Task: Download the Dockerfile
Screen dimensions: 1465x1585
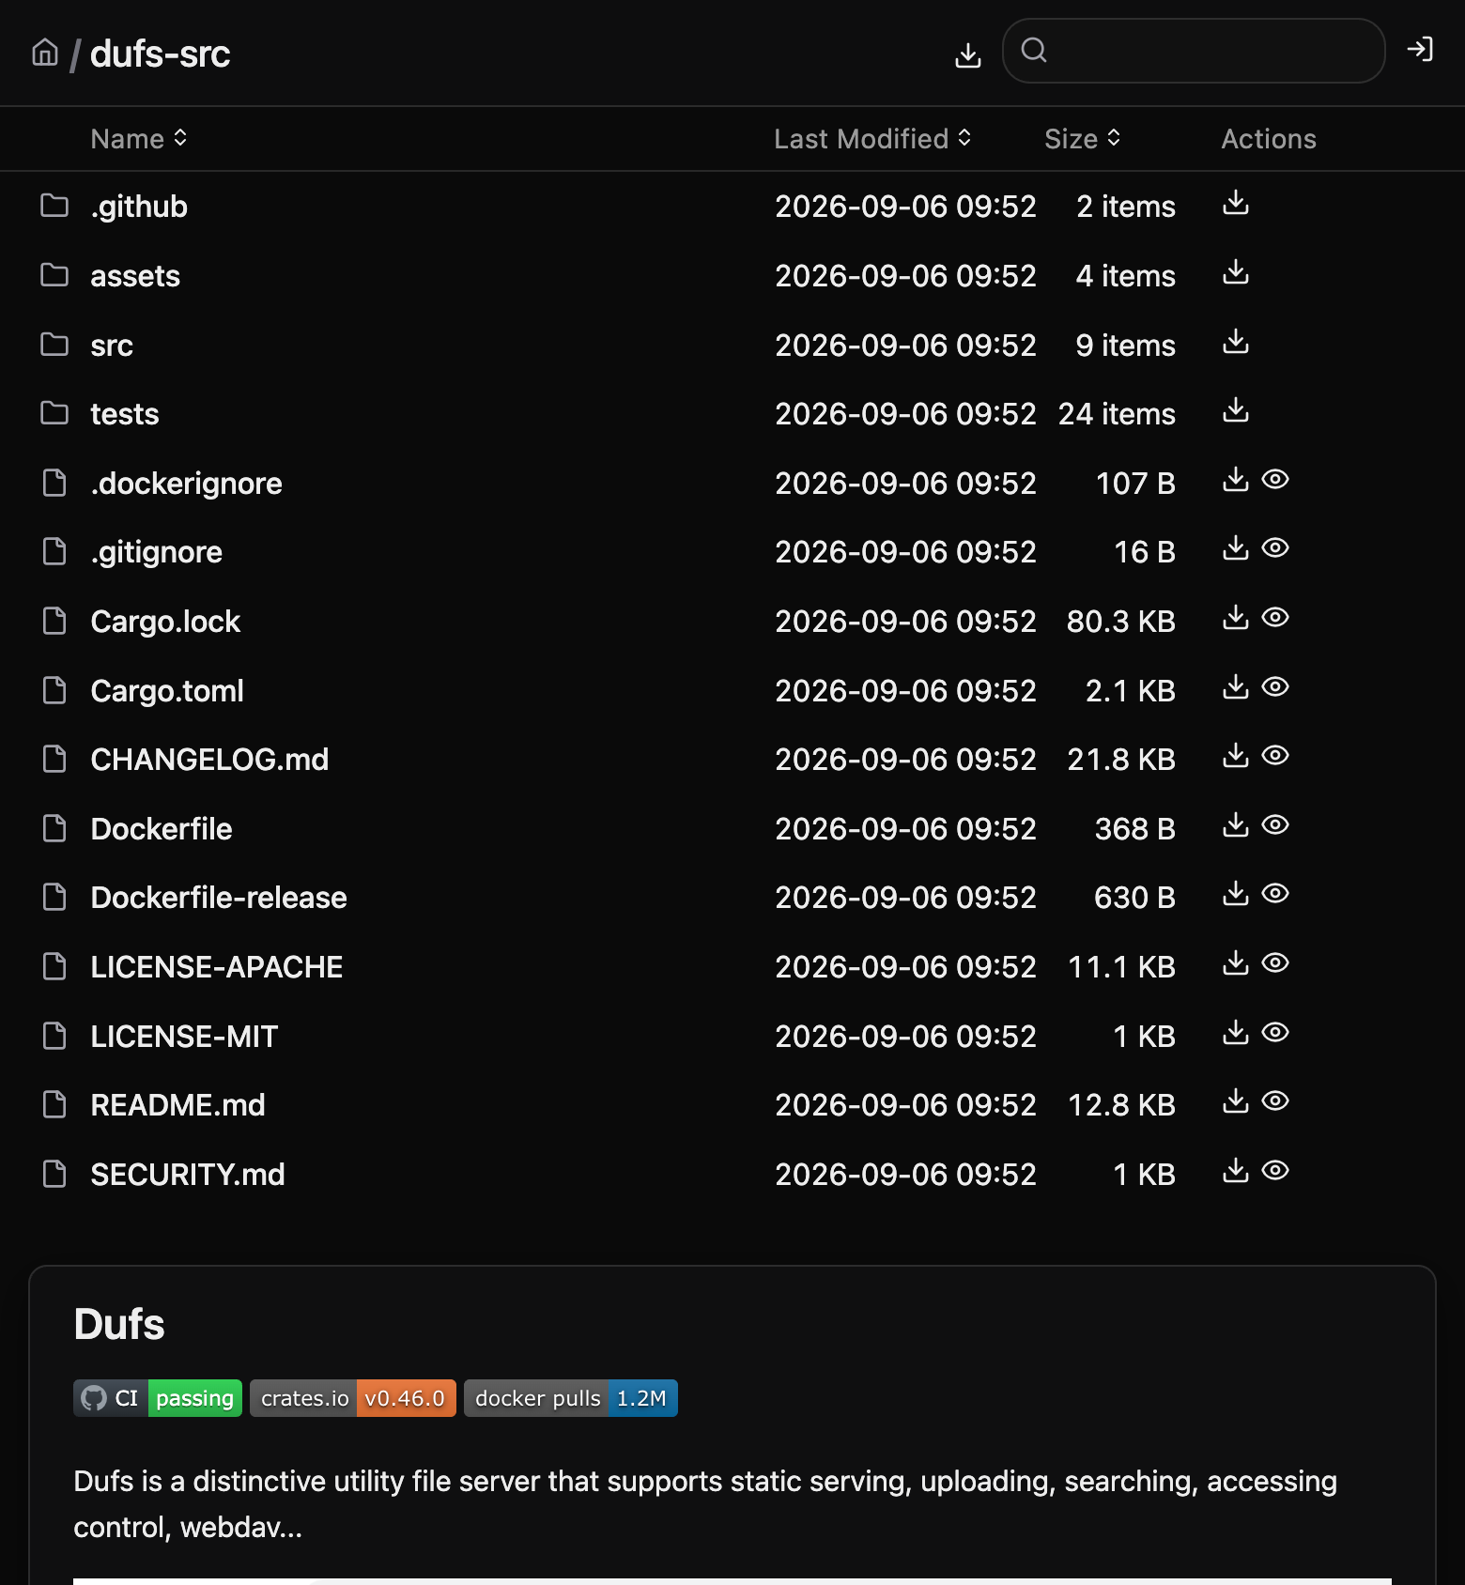Action: (1236, 825)
